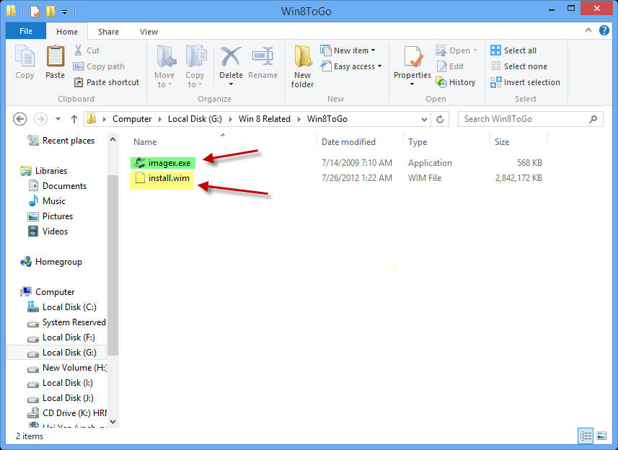Select the install.wim file
Viewport: 618px width, 450px height.
click(162, 180)
